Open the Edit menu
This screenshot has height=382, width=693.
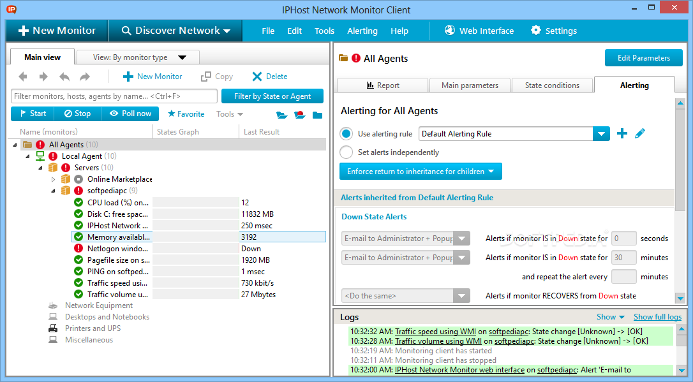click(x=294, y=31)
